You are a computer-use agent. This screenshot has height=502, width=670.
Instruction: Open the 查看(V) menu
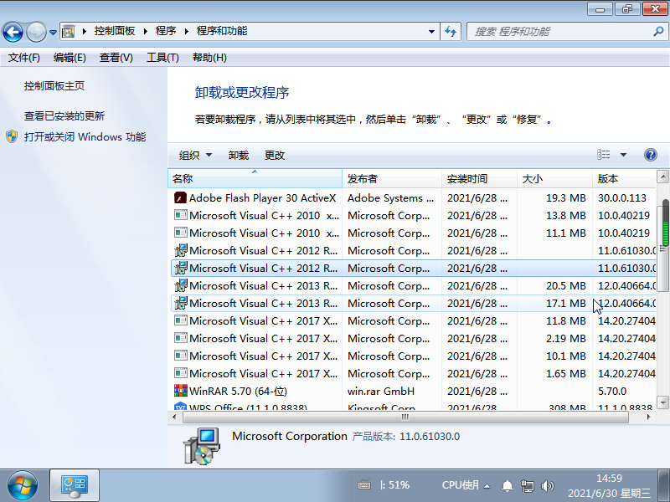tap(116, 58)
